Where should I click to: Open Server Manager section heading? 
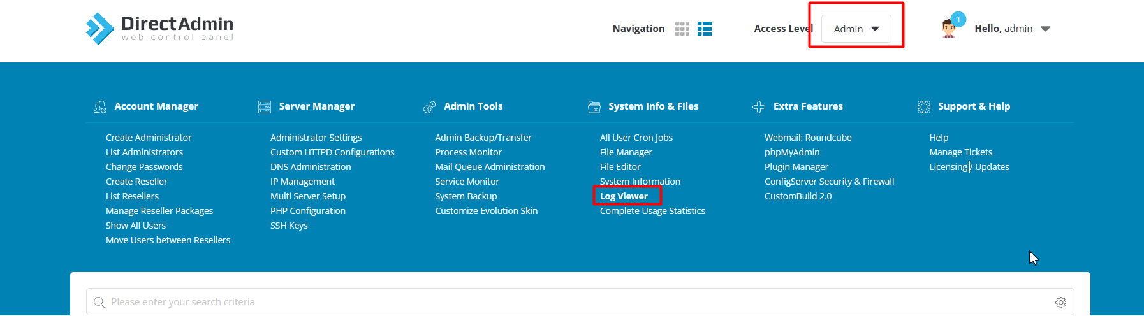tap(317, 106)
